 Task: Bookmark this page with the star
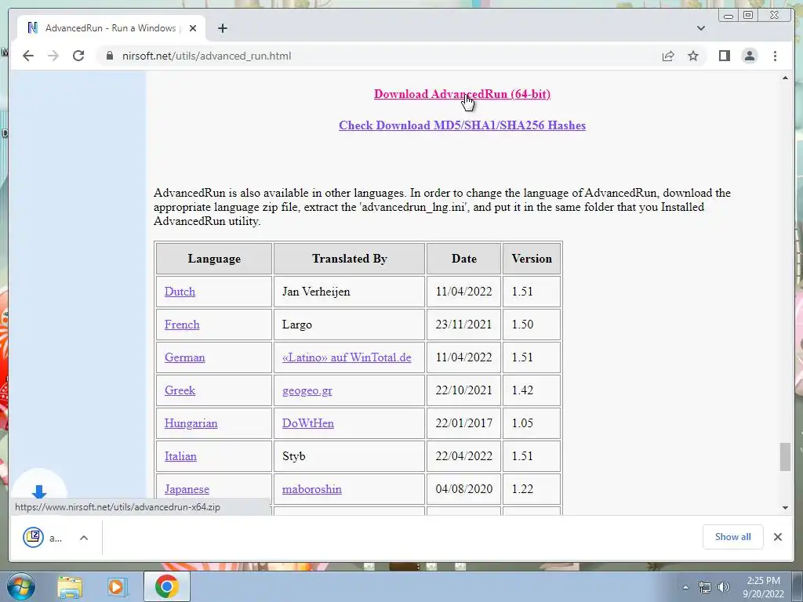pos(693,56)
